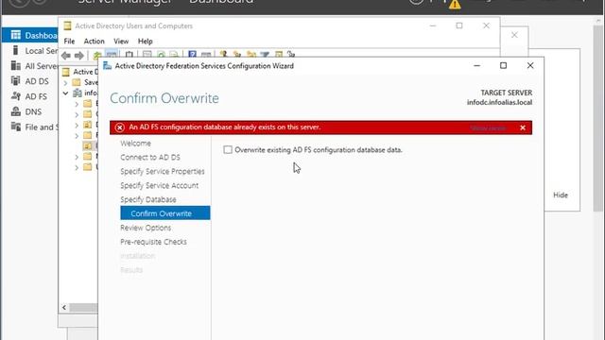
Task: Click Filter options funnel icon
Action: (265, 55)
